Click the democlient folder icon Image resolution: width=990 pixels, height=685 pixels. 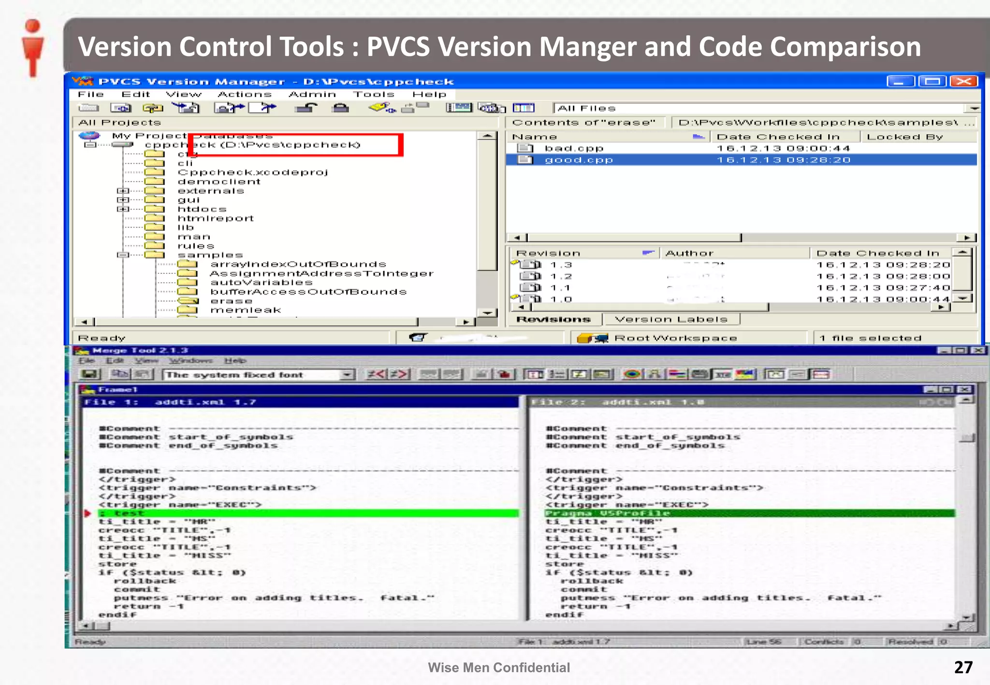pyautogui.click(x=155, y=182)
